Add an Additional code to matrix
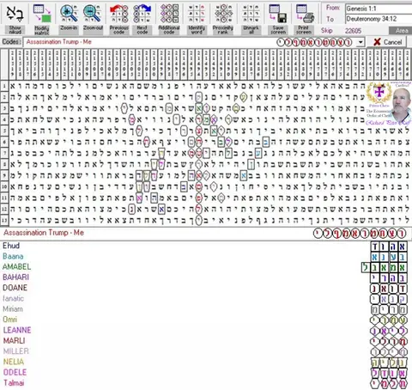412x390 pixels. 169,18
